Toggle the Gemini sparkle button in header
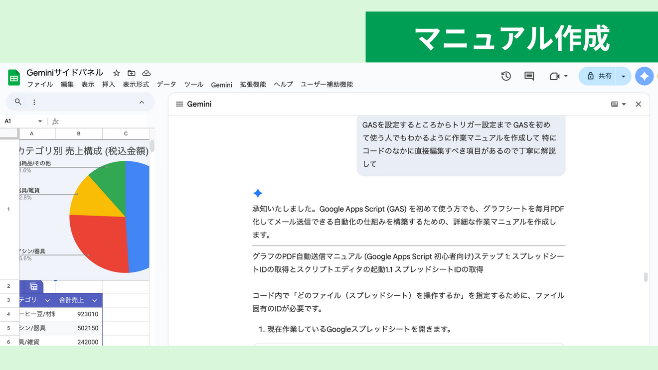Image resolution: width=658 pixels, height=370 pixels. [645, 76]
